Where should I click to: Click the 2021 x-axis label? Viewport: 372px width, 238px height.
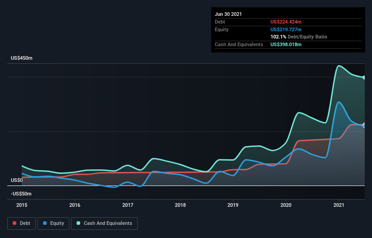[339, 205]
